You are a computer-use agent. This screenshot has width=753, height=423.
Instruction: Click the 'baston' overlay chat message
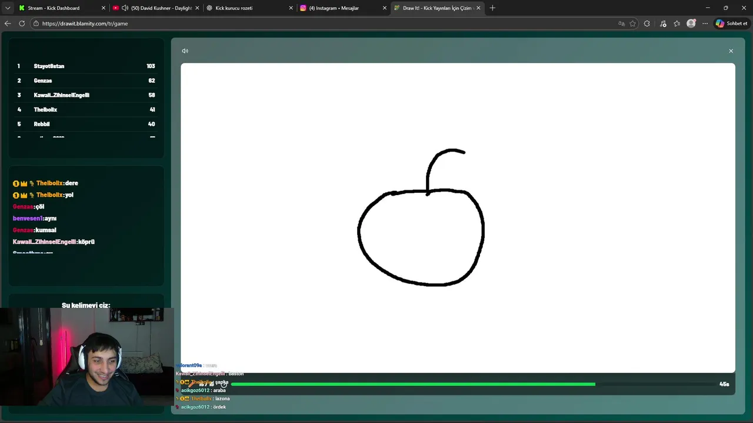point(209,374)
